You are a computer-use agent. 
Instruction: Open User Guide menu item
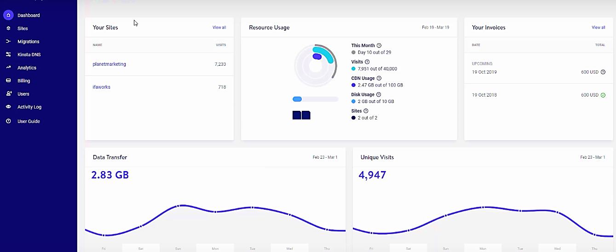tap(29, 121)
